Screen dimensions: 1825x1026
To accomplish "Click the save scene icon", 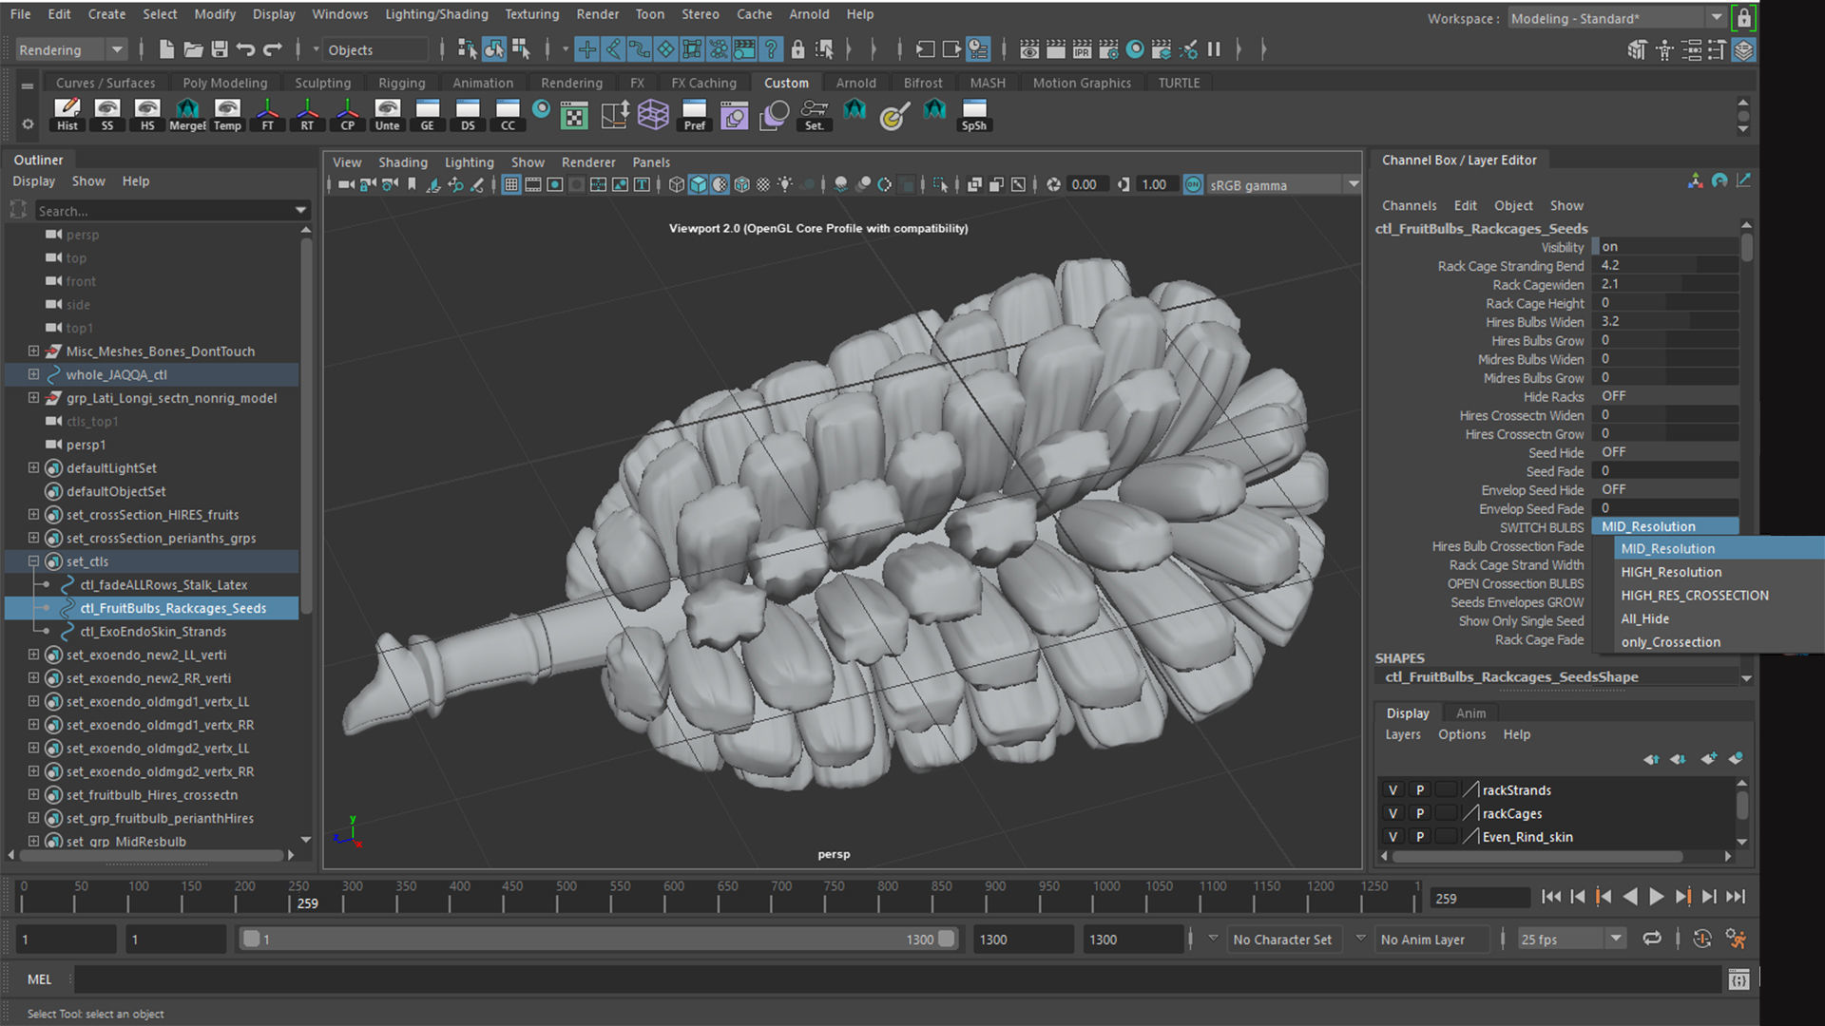I will (220, 49).
